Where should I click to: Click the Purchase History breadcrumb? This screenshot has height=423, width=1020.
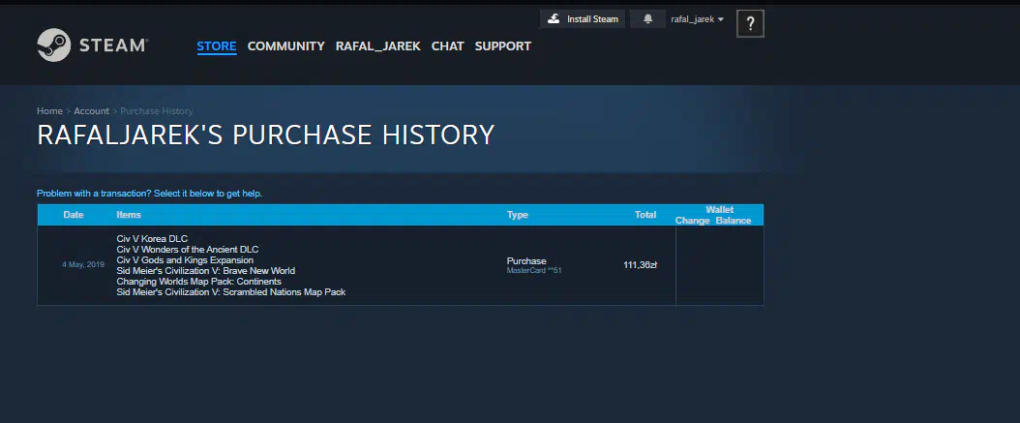(156, 111)
